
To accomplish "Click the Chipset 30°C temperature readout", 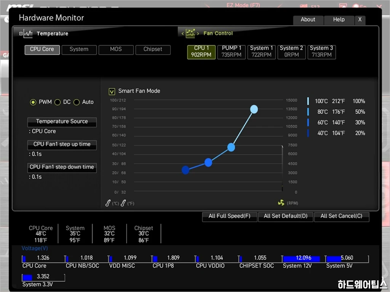I will click(x=144, y=234).
